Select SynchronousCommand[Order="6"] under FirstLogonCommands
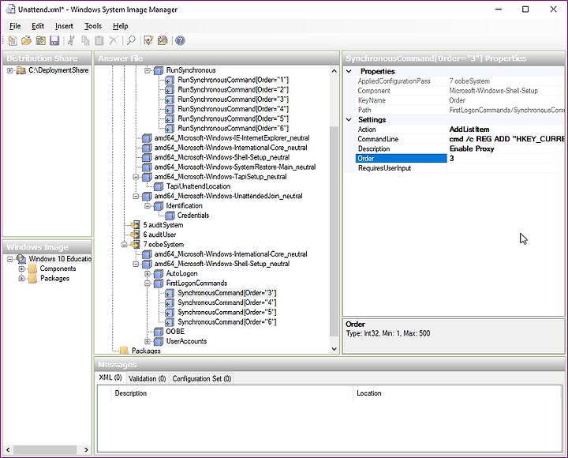This screenshot has width=568, height=458. click(226, 322)
